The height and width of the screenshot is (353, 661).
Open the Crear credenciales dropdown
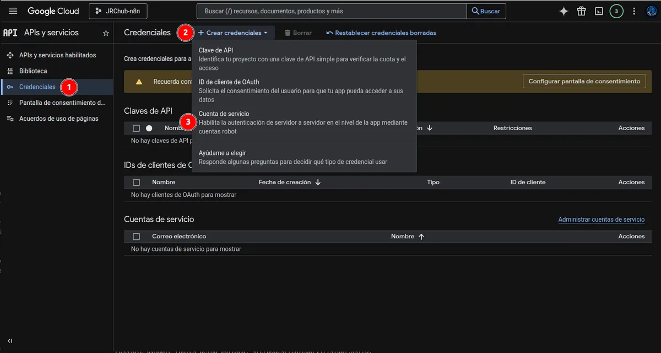[x=233, y=33]
